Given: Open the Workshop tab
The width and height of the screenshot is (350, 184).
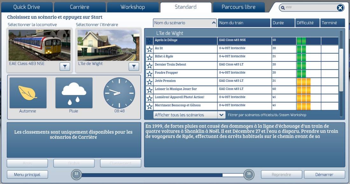Looking at the screenshot, I should coord(133,7).
